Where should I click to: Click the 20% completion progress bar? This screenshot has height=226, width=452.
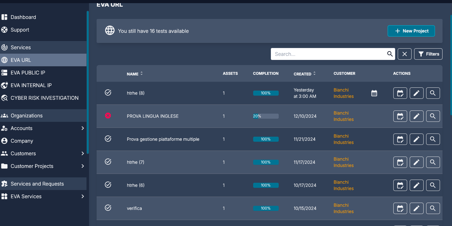(x=265, y=116)
